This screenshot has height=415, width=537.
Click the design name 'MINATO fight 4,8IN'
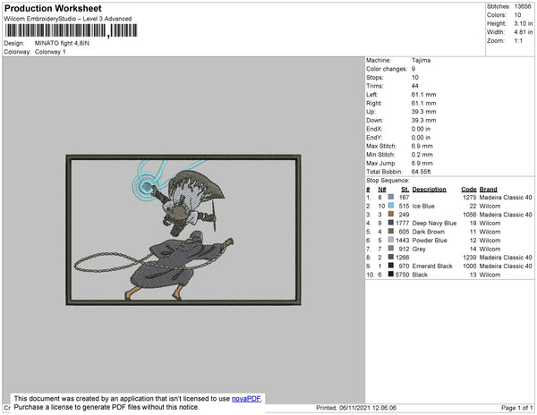(x=62, y=44)
